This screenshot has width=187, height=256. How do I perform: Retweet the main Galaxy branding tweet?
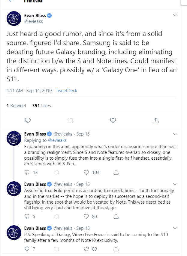[x=70, y=120]
